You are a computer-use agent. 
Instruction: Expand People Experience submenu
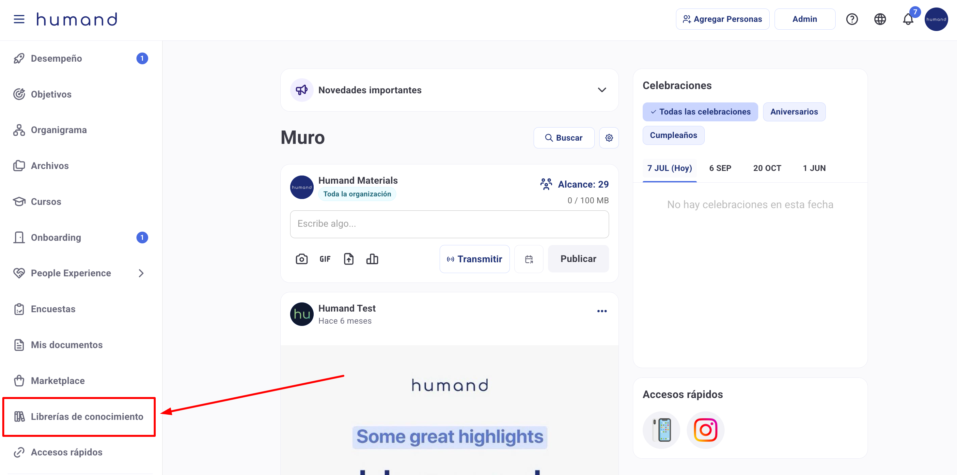click(141, 273)
